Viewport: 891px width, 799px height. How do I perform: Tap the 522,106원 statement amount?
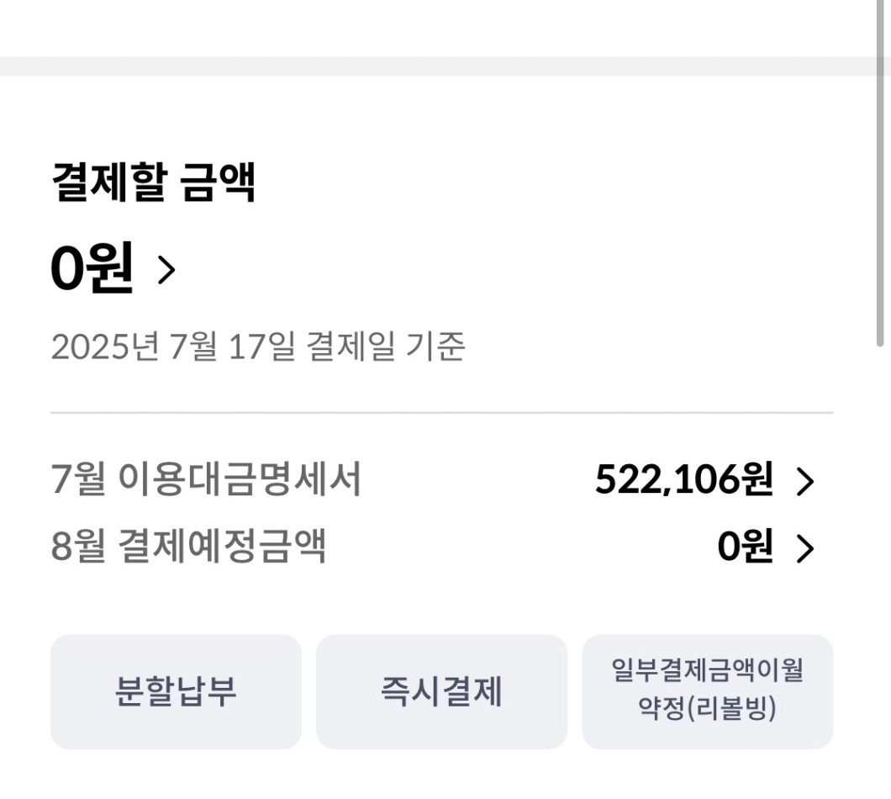pyautogui.click(x=684, y=479)
